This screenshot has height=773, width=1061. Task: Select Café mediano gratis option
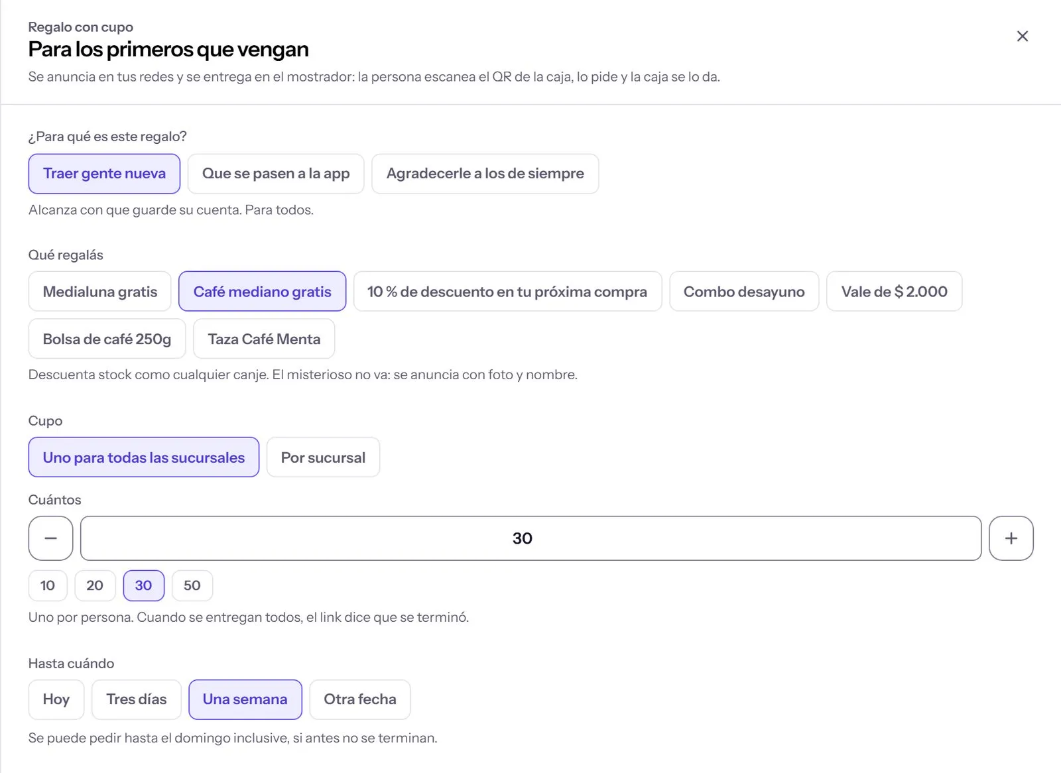pyautogui.click(x=262, y=292)
